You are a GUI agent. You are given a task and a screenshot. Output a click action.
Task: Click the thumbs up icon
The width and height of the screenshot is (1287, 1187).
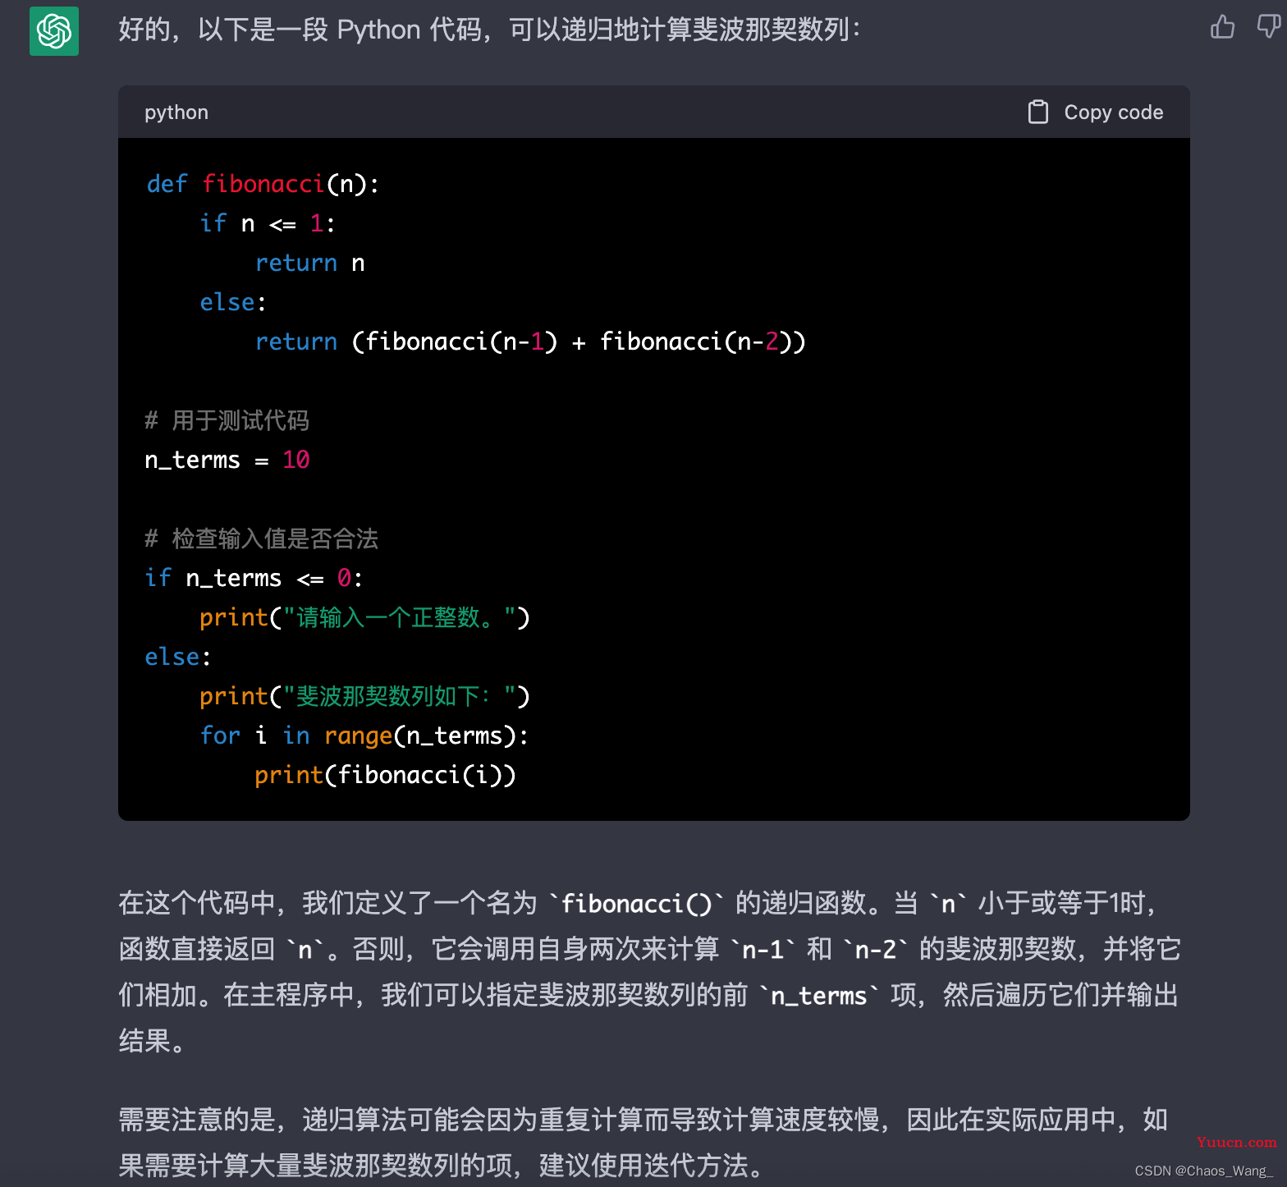point(1222,27)
